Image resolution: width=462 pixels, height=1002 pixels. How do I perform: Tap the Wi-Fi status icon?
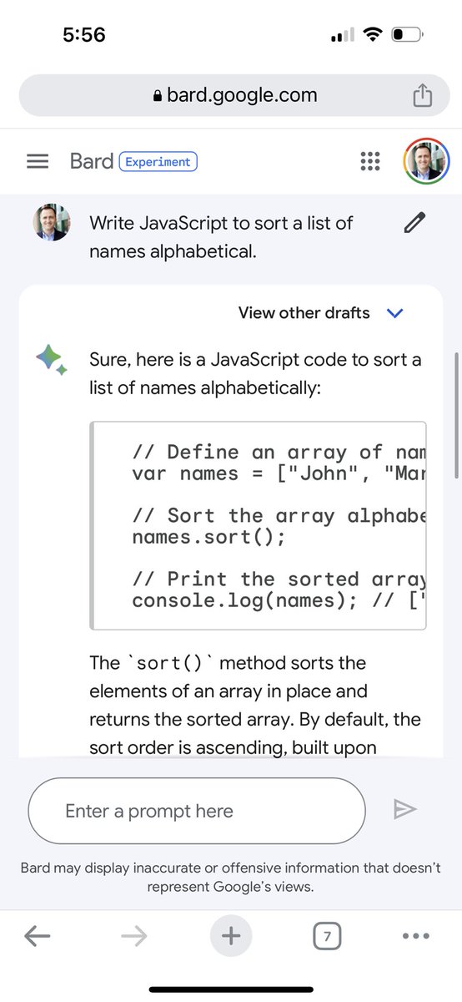pos(373,35)
